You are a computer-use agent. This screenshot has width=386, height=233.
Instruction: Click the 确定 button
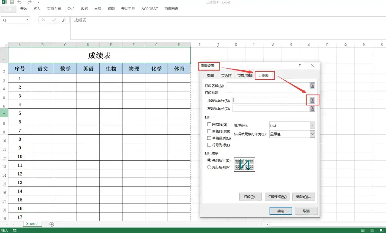[x=280, y=211]
